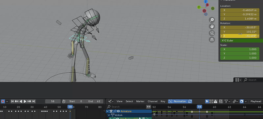This screenshot has width=263, height=119.
Task: Click Armature object icon in channel list
Action: (x=111, y=111)
